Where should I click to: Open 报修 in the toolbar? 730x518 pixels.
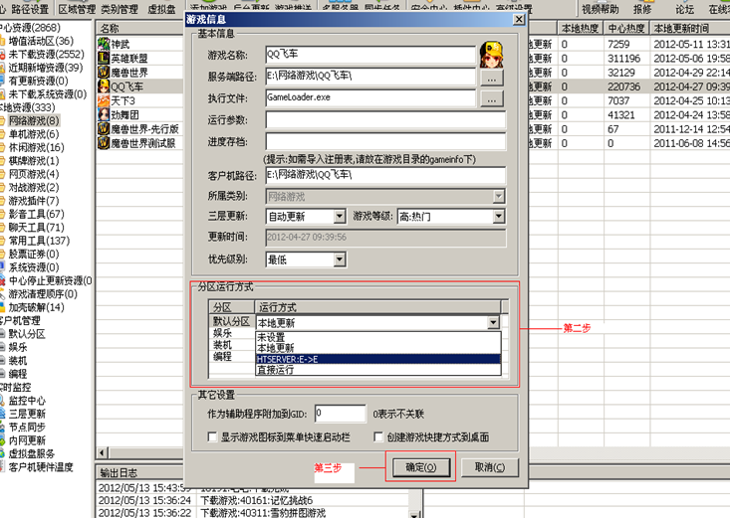click(642, 9)
